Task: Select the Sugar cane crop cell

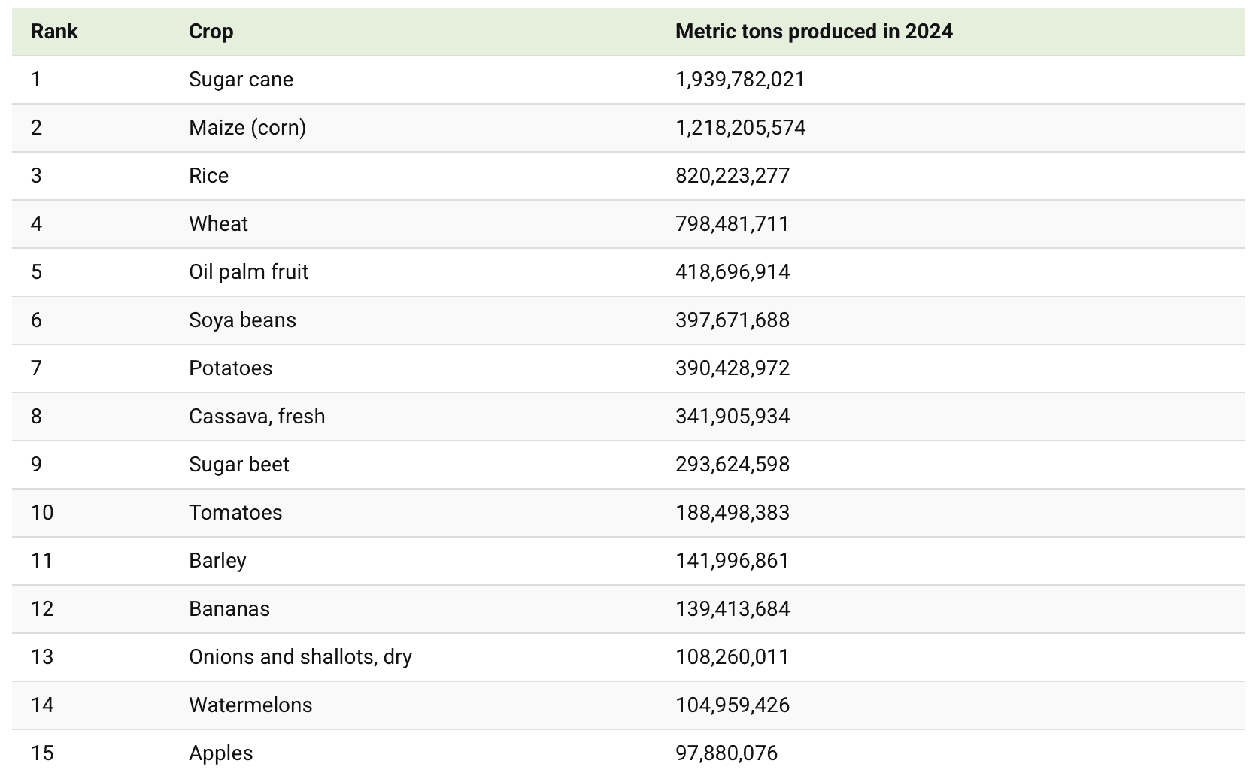Action: click(241, 80)
